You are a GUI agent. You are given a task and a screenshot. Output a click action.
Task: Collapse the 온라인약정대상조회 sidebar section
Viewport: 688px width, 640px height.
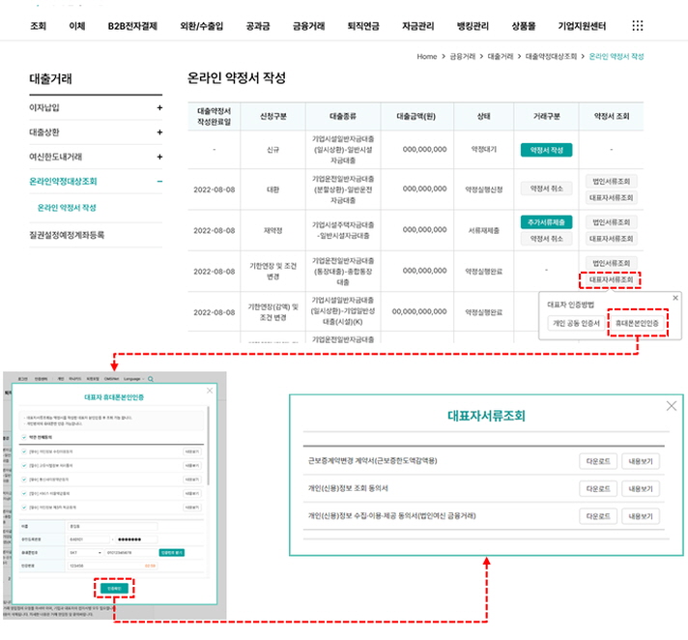click(x=159, y=181)
